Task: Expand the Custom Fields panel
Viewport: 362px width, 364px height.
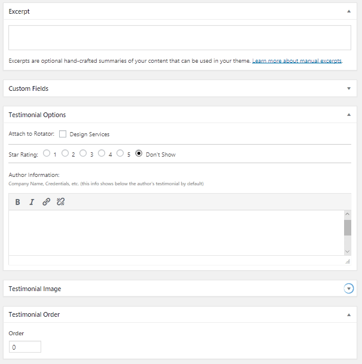Action: pyautogui.click(x=349, y=88)
